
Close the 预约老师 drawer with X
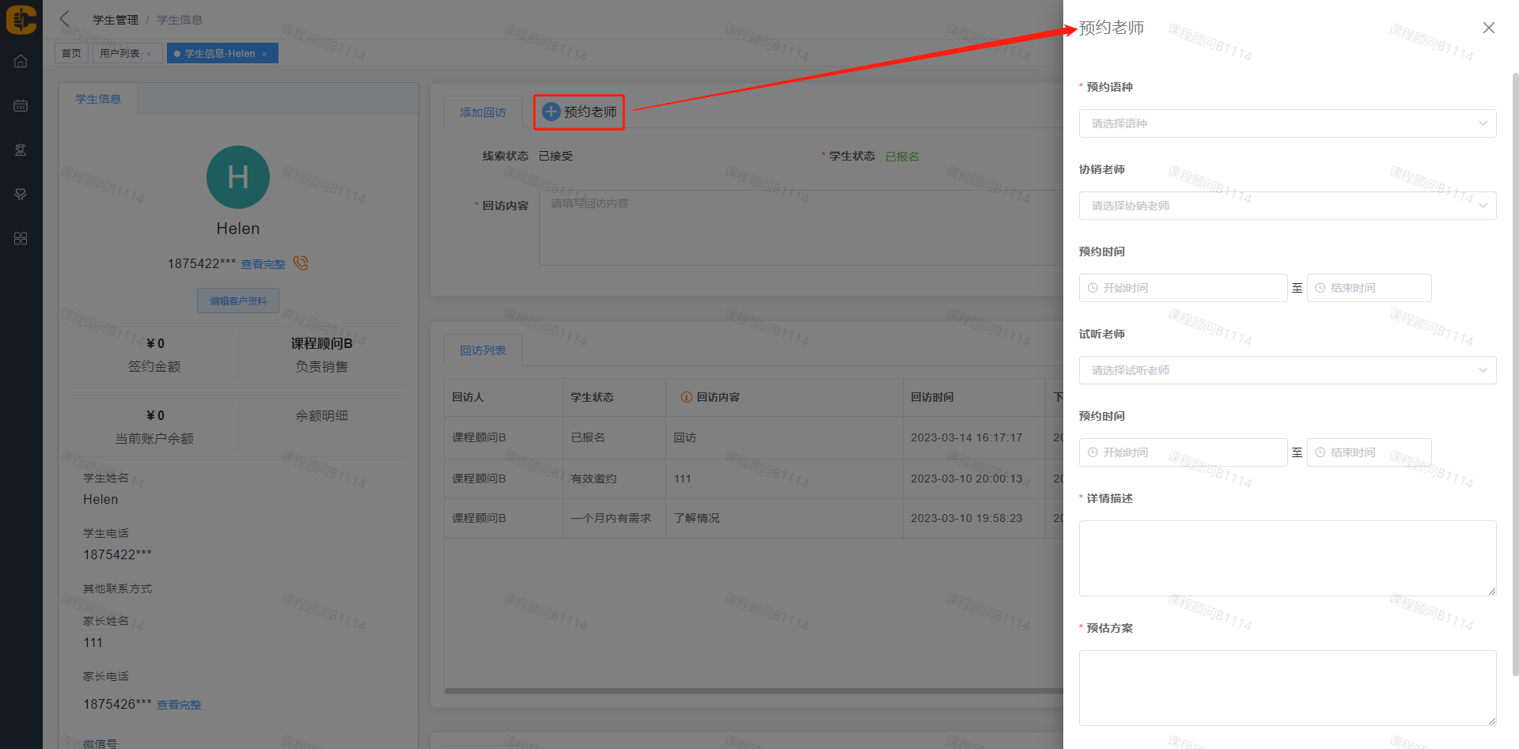point(1488,28)
